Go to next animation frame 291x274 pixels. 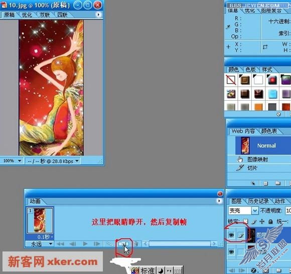[97, 244]
